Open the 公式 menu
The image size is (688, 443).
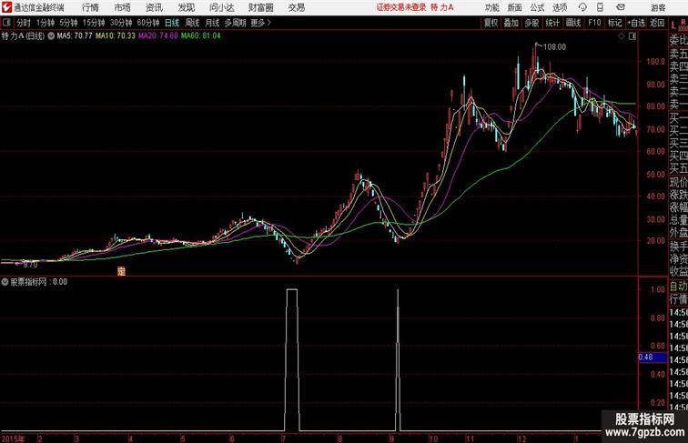537,7
